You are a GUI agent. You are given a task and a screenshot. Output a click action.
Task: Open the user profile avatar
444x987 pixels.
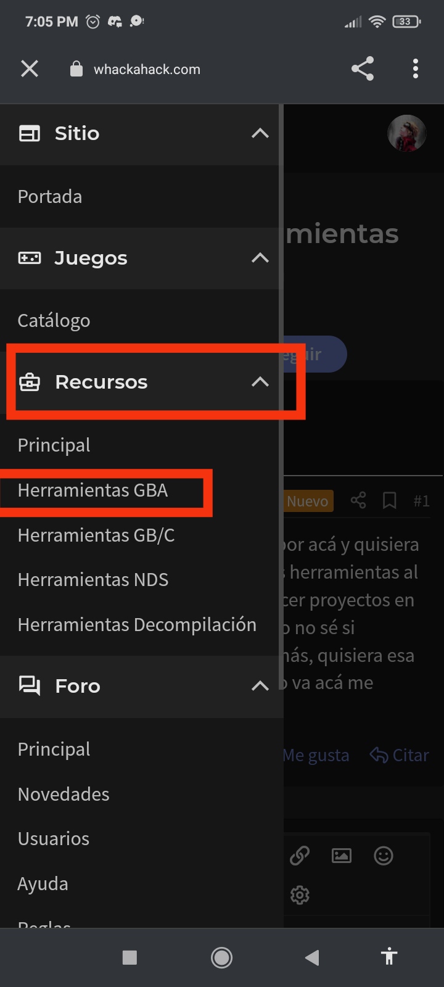tap(406, 133)
